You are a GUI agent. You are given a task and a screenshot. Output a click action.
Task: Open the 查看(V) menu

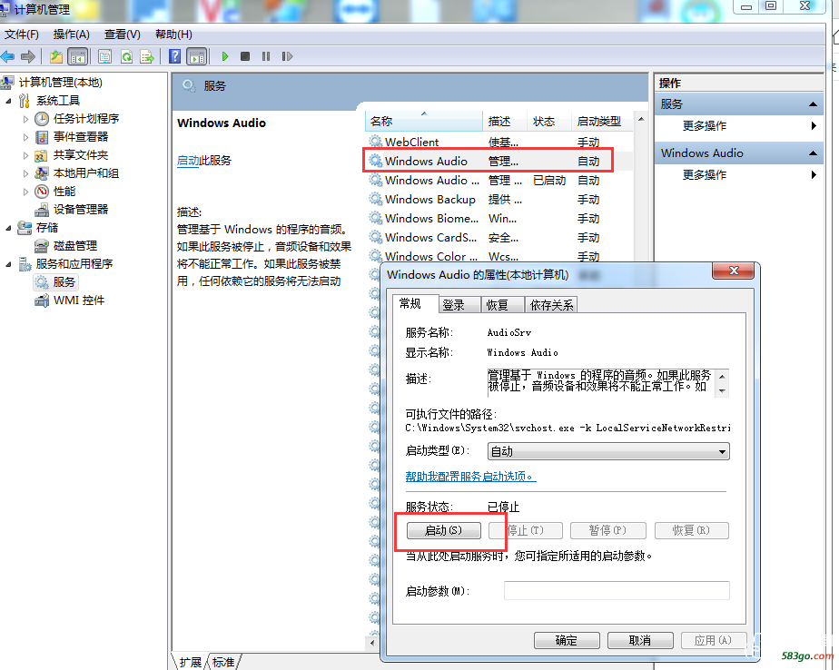(122, 34)
